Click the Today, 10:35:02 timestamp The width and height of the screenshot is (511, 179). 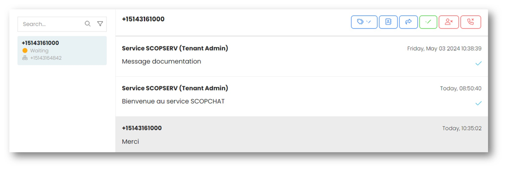point(462,128)
